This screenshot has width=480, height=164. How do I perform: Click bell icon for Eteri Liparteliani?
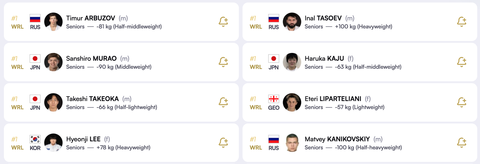461,102
